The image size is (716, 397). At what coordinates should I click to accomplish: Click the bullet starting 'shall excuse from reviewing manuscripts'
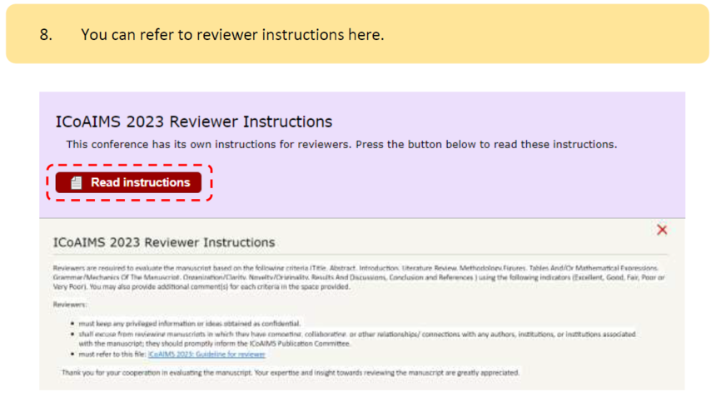tap(356, 339)
